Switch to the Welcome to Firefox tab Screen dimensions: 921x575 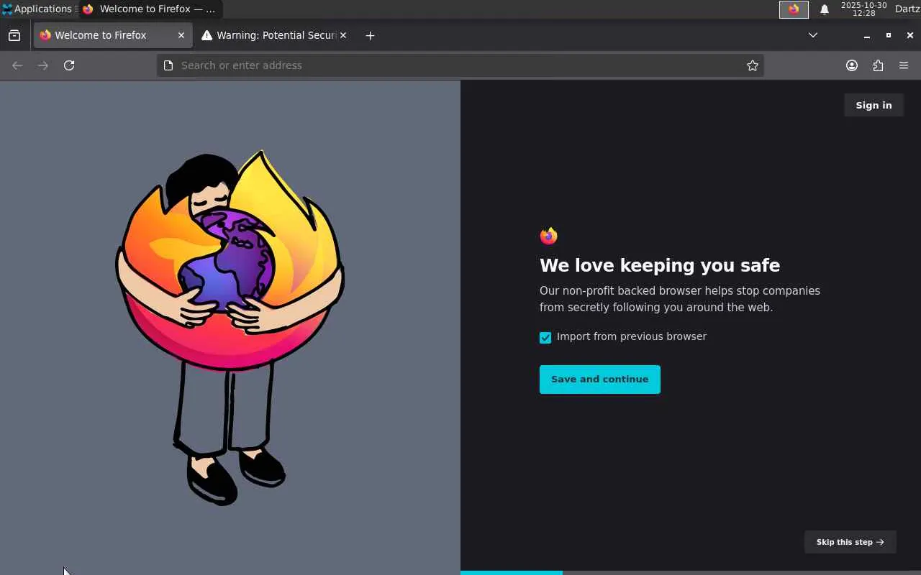pos(113,35)
